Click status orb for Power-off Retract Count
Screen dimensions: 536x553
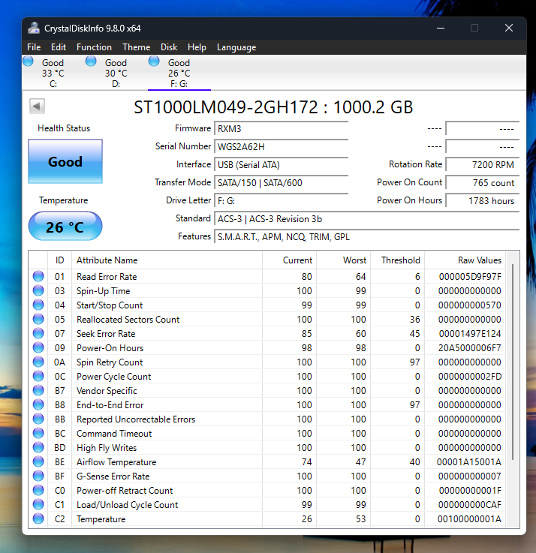pos(38,490)
